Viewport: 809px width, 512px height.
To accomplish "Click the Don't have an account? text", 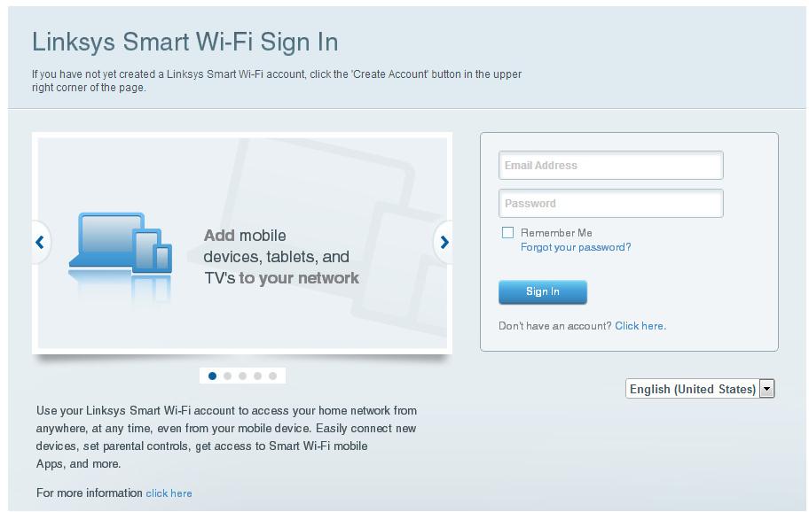I will [x=554, y=326].
